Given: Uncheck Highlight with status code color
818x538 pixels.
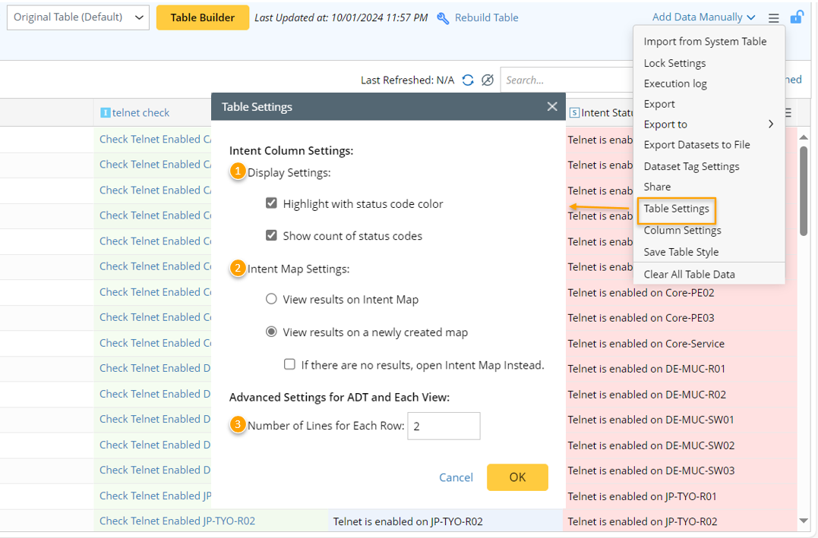Looking at the screenshot, I should pyautogui.click(x=271, y=203).
